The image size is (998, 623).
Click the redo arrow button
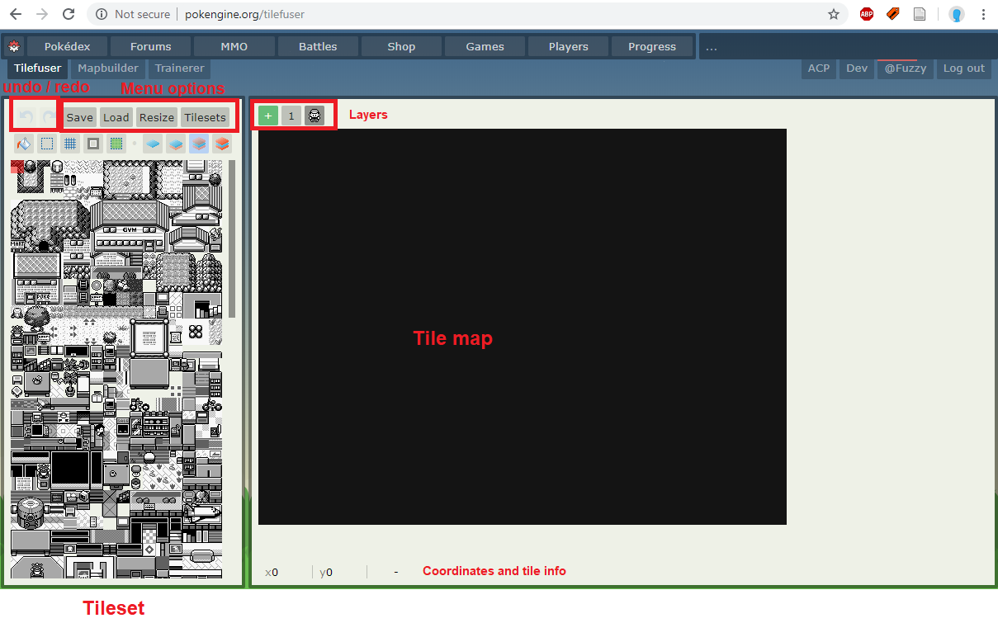(x=49, y=117)
